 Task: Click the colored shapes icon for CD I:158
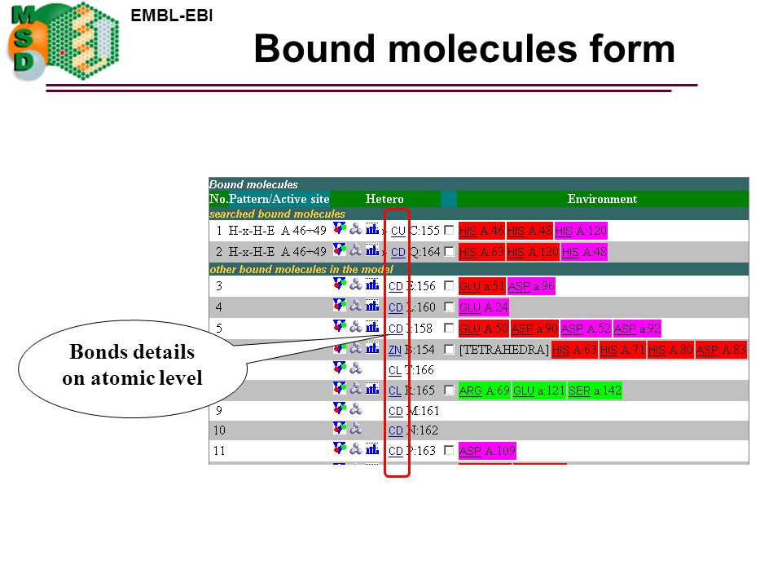point(340,326)
